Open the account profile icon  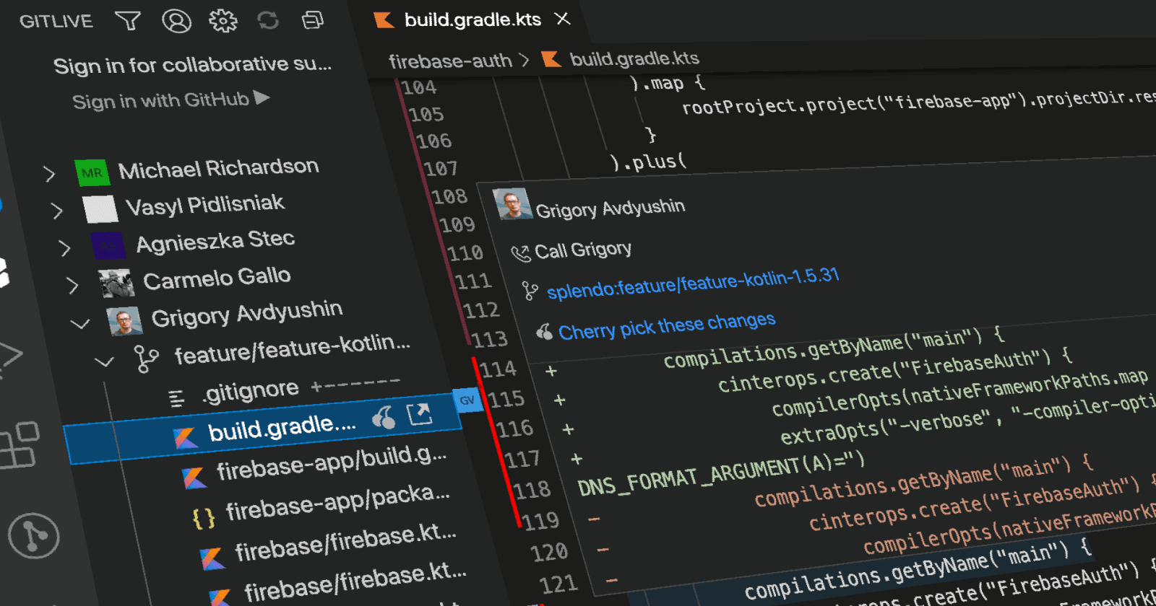pyautogui.click(x=176, y=21)
